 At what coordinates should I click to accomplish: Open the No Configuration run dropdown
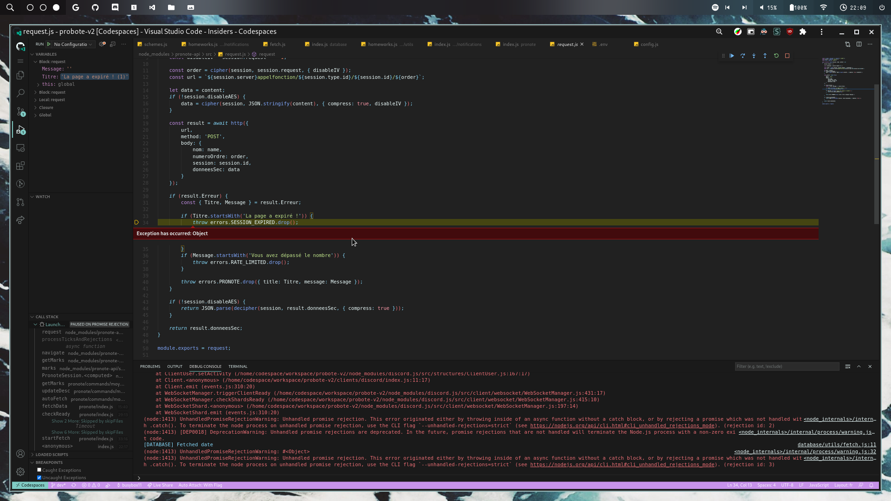(x=72, y=44)
